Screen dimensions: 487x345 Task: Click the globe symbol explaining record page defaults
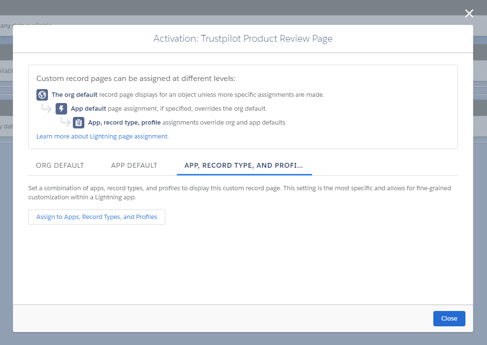click(42, 94)
